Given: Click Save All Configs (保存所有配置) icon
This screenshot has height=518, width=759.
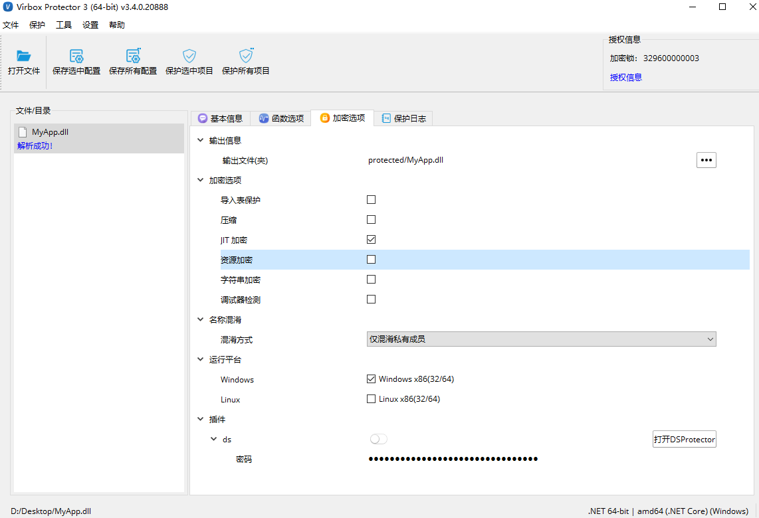Looking at the screenshot, I should 133,56.
